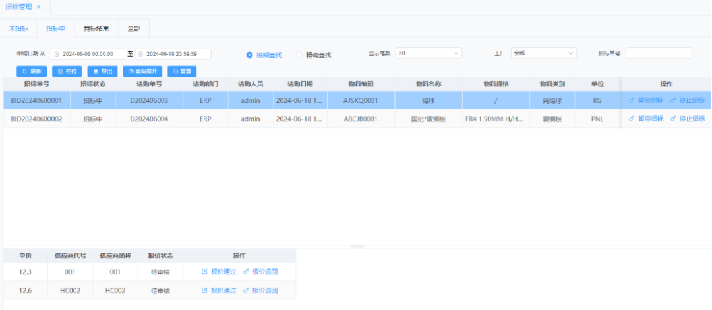
Task: Click the 报价状态 column header
Action: click(160, 255)
